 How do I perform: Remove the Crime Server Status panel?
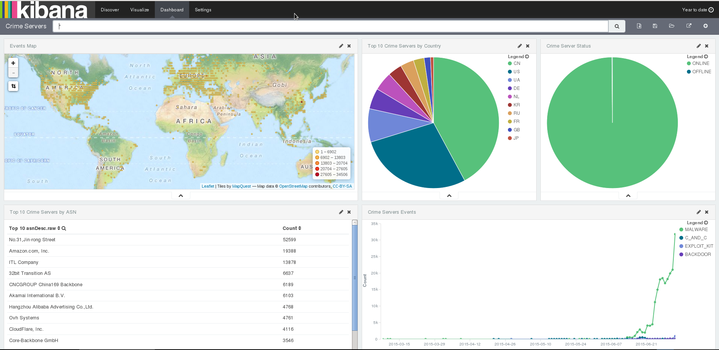tap(707, 46)
